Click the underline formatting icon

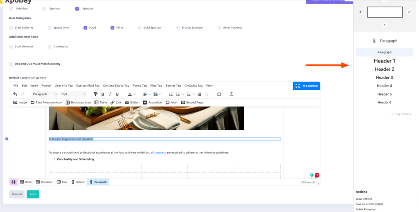[x=117, y=94]
